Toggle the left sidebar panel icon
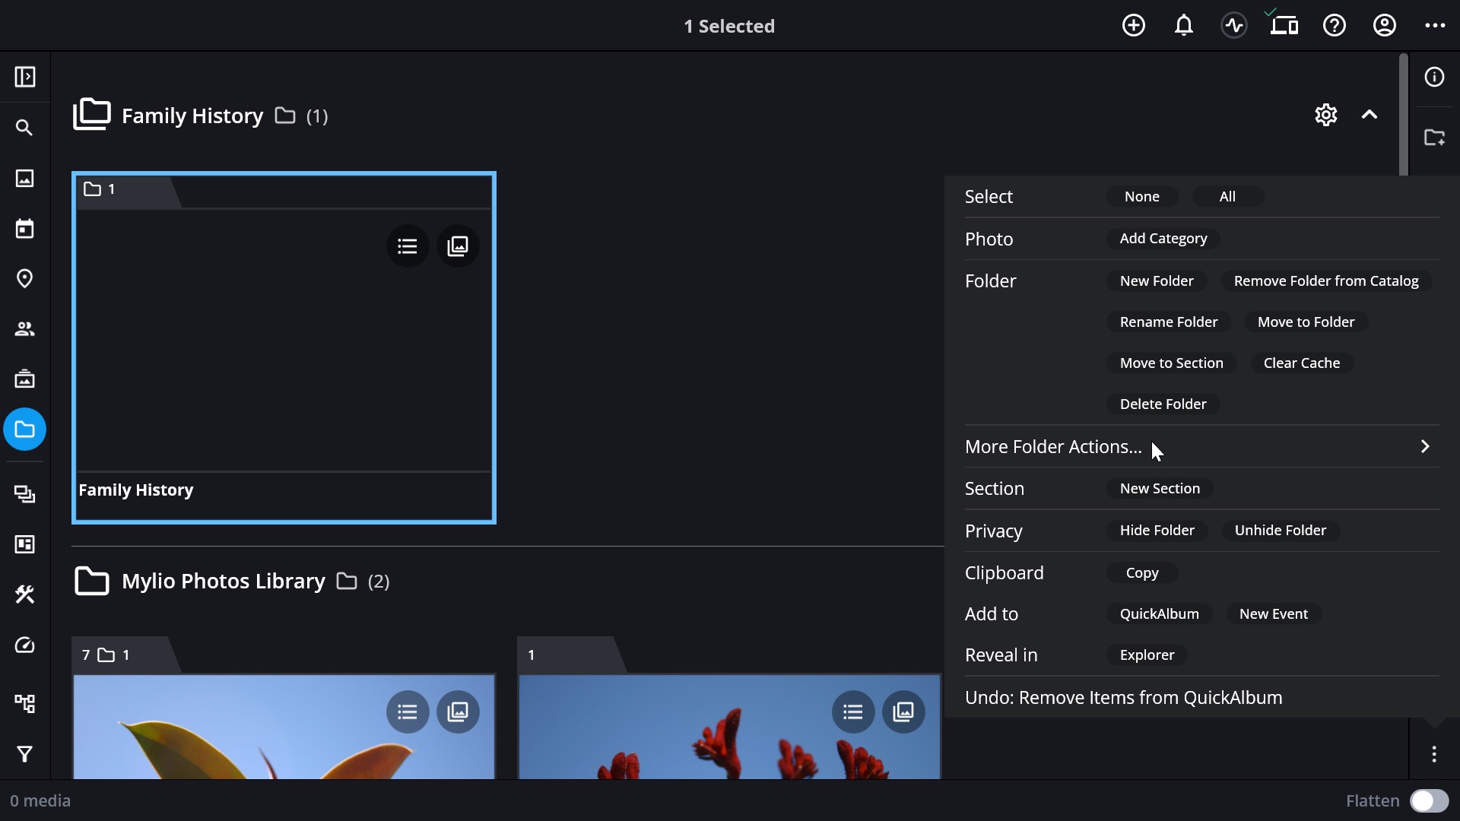The image size is (1460, 821). (25, 77)
